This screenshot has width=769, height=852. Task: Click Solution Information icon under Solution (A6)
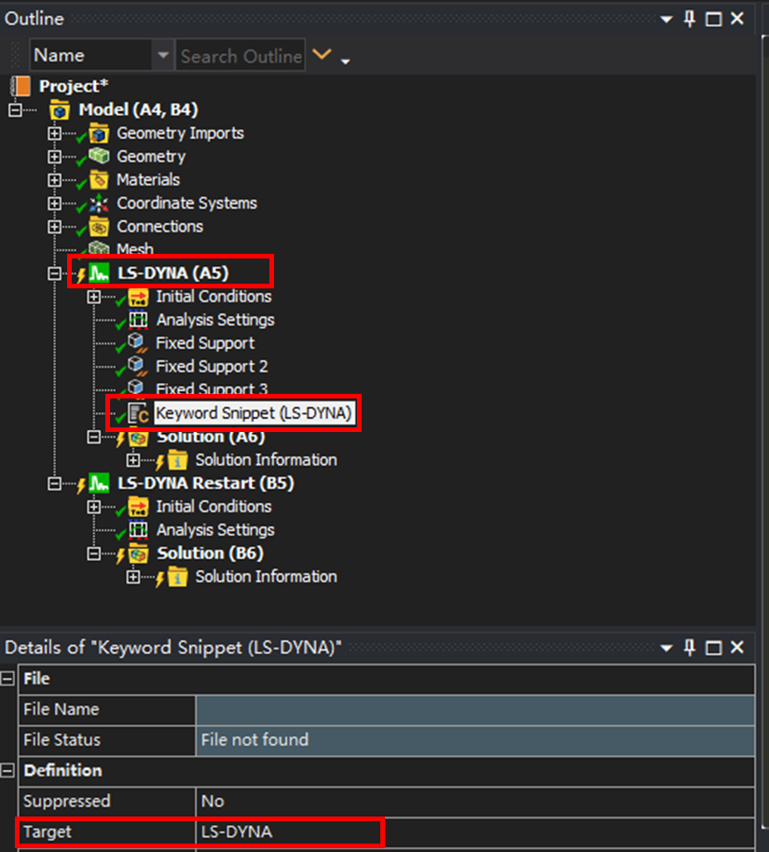tap(177, 460)
